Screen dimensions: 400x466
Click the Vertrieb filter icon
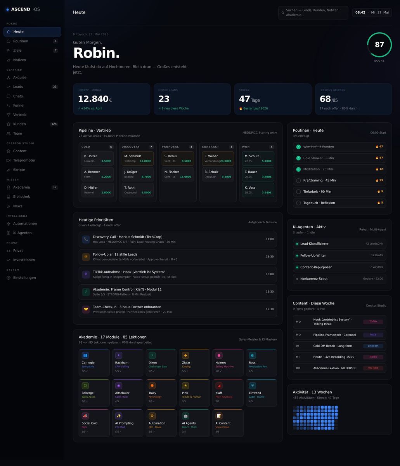click(x=9, y=115)
